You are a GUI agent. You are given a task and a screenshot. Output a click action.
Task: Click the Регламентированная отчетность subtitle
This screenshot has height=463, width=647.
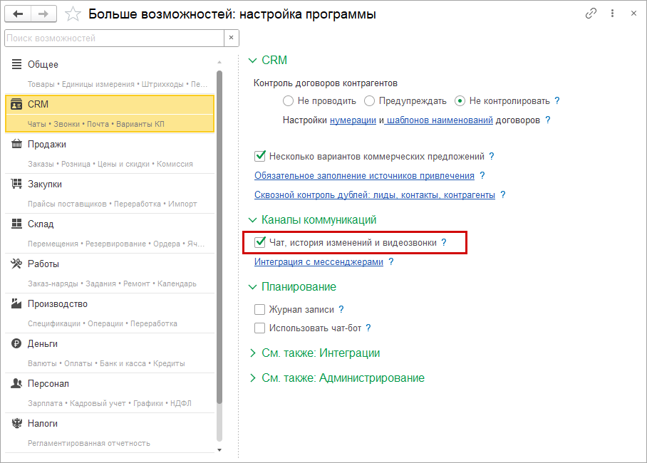89,443
